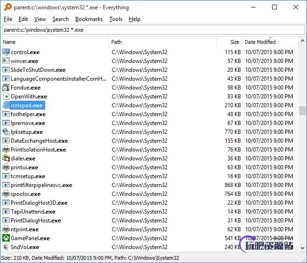
Task: Open the View menu
Action: (40, 19)
